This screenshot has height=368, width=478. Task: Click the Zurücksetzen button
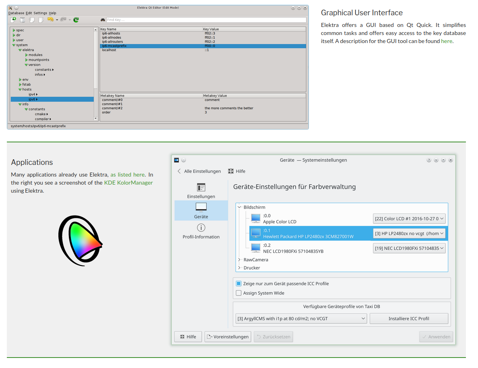point(273,337)
